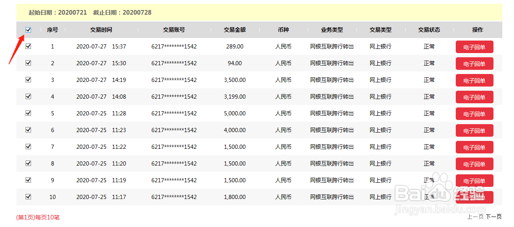Uncheck the checkbox for row 7
514x227 pixels.
pos(28,147)
